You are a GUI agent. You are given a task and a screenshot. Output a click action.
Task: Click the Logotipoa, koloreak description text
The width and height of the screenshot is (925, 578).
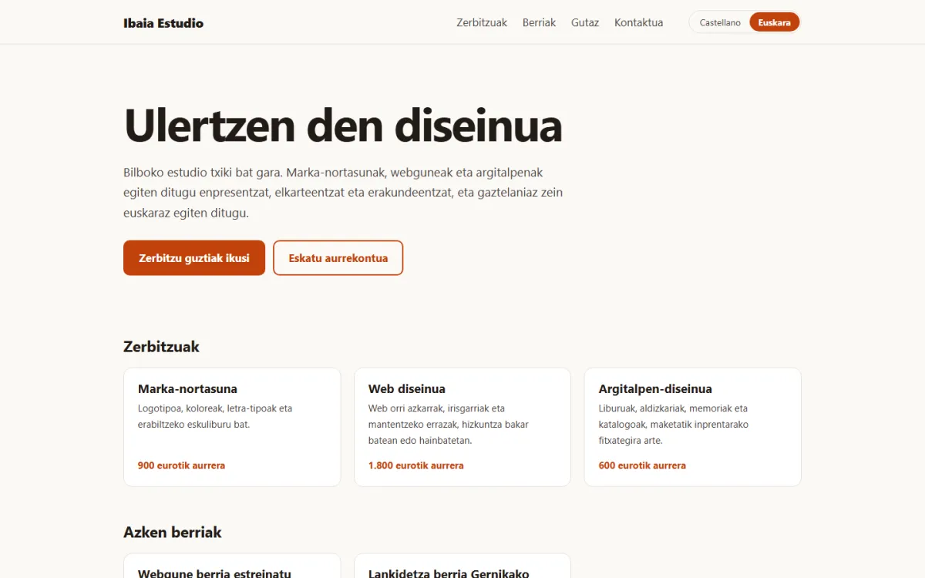coord(215,416)
